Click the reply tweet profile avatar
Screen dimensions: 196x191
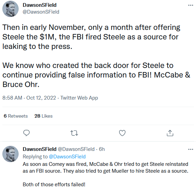[x=10, y=154]
